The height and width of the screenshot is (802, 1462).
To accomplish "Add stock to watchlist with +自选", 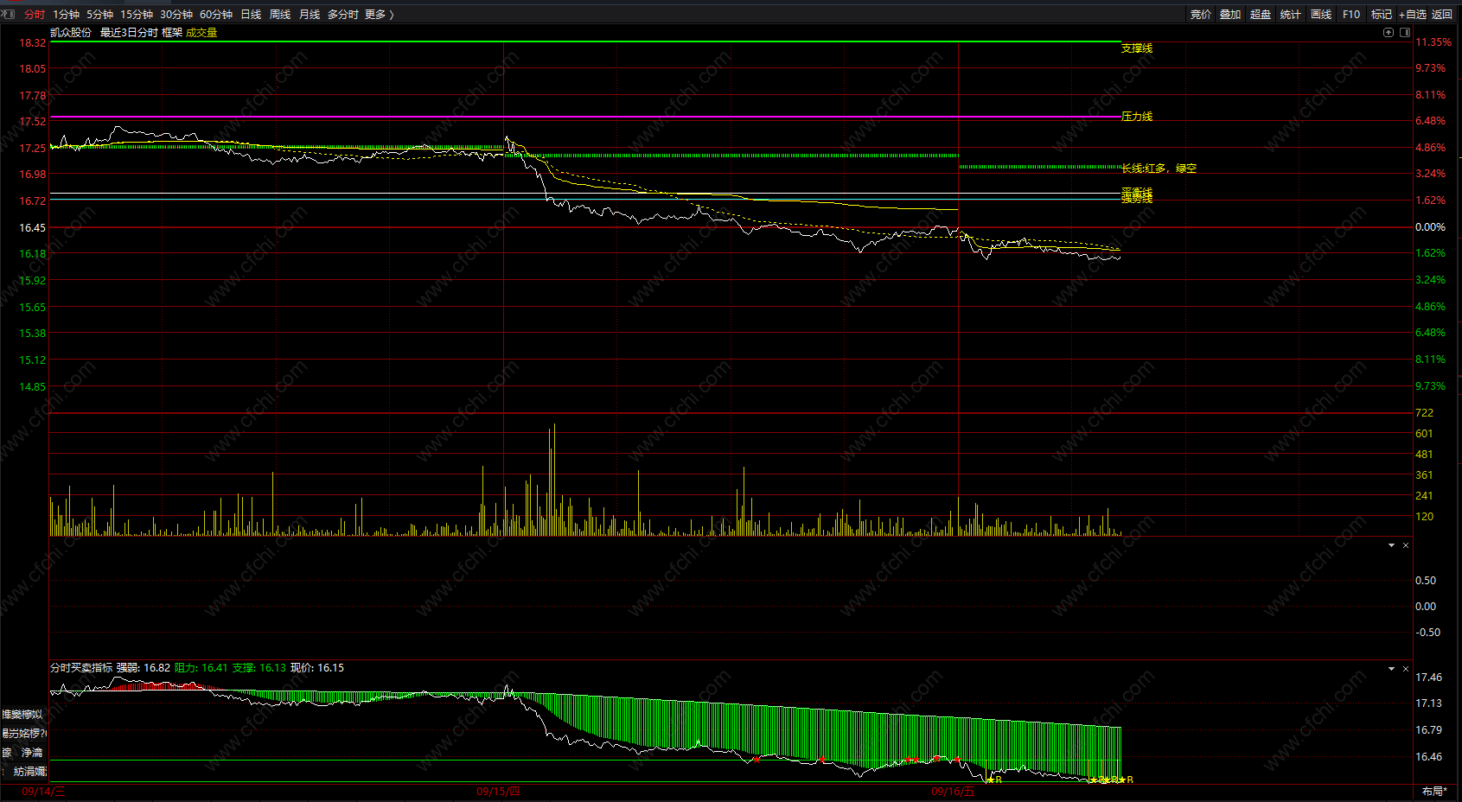I will tap(1413, 15).
